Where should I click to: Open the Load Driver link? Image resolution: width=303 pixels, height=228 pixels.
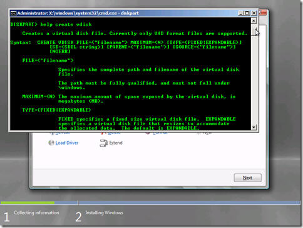67,143
